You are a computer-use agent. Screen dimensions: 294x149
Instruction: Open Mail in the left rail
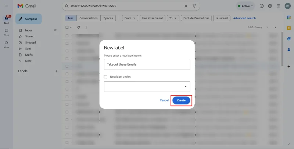click(x=6, y=20)
